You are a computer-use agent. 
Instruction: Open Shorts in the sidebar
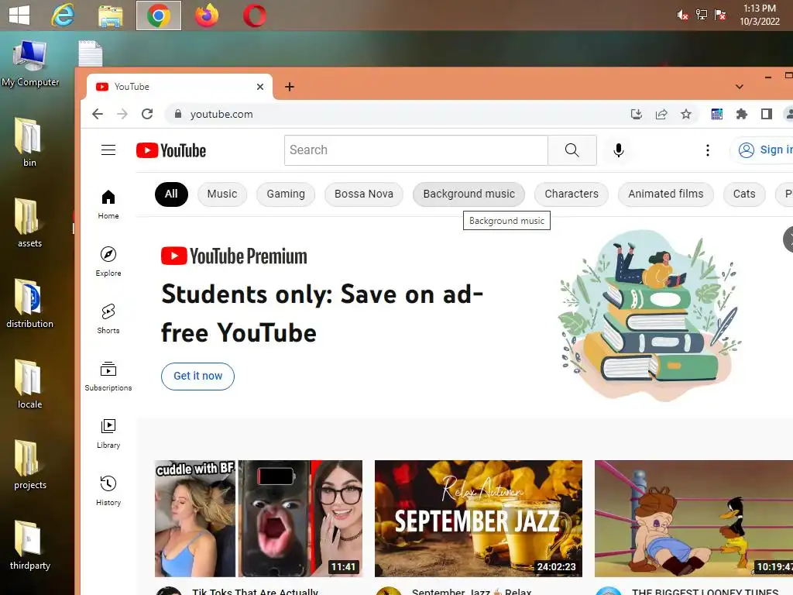[108, 318]
